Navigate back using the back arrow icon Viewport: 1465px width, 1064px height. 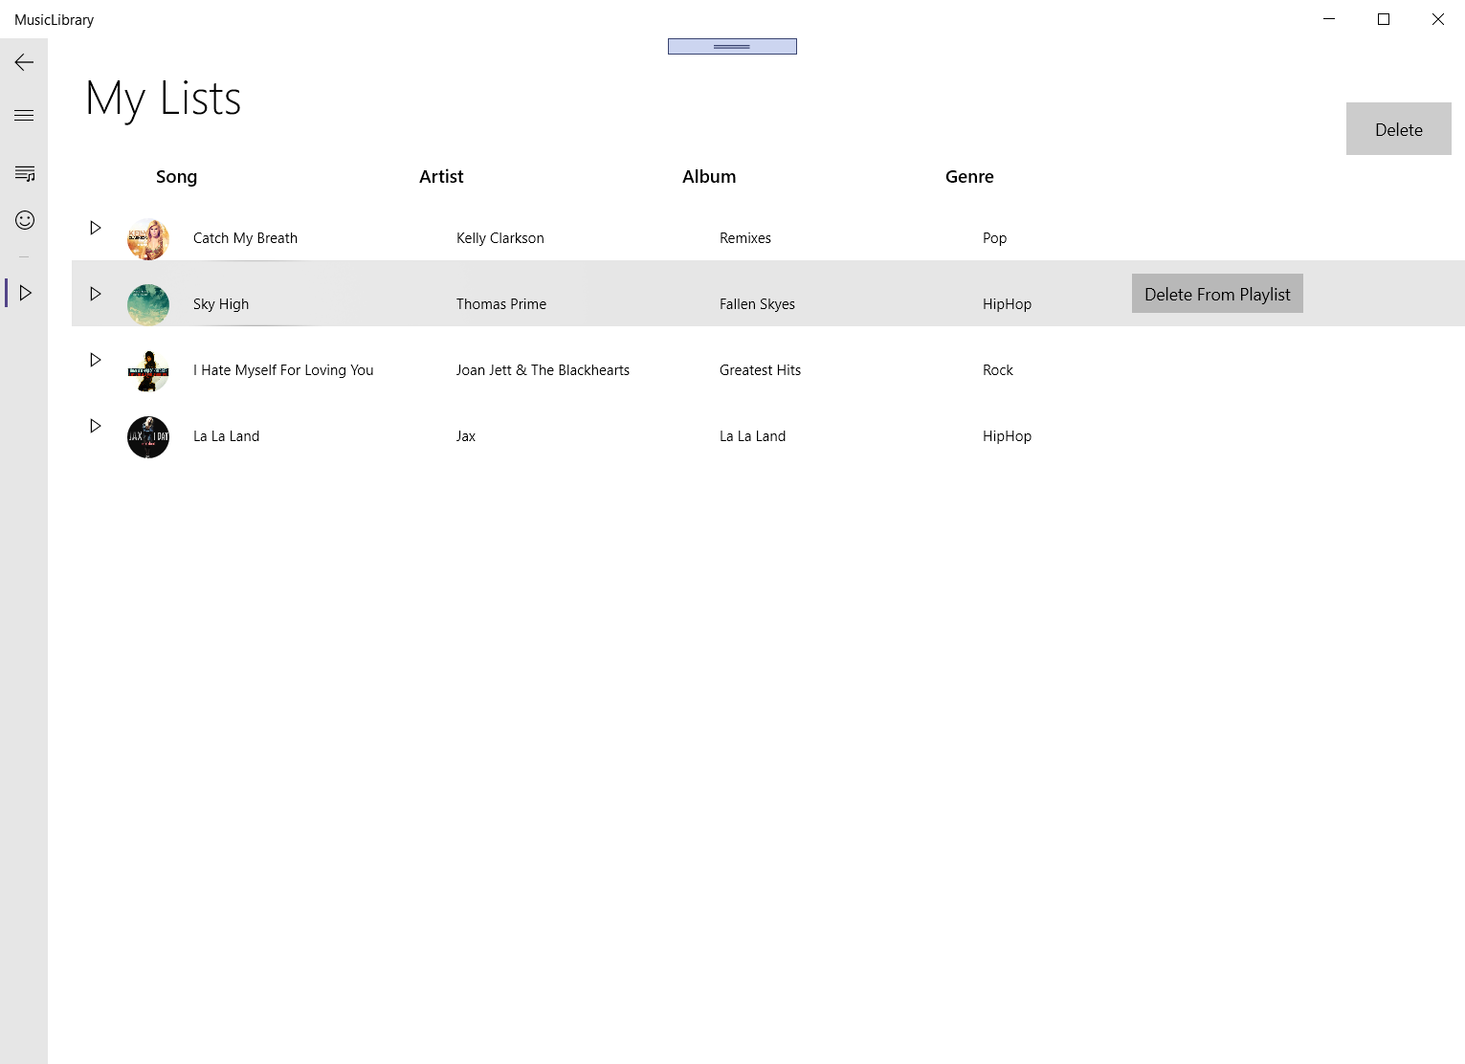tap(23, 61)
